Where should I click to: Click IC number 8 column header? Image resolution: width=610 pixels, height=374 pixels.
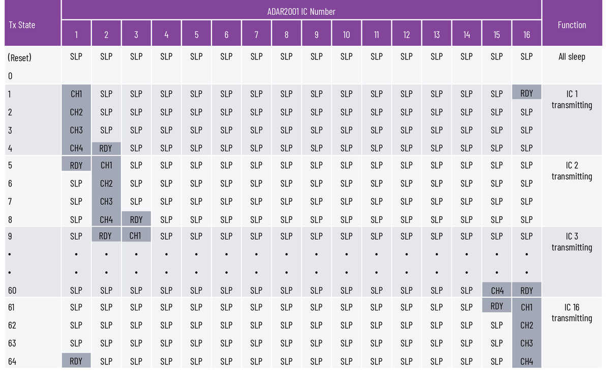286,35
